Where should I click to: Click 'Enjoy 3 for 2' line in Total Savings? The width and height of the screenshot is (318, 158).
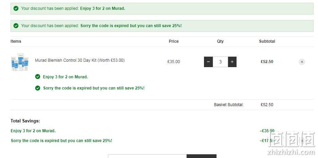pyautogui.click(x=33, y=131)
